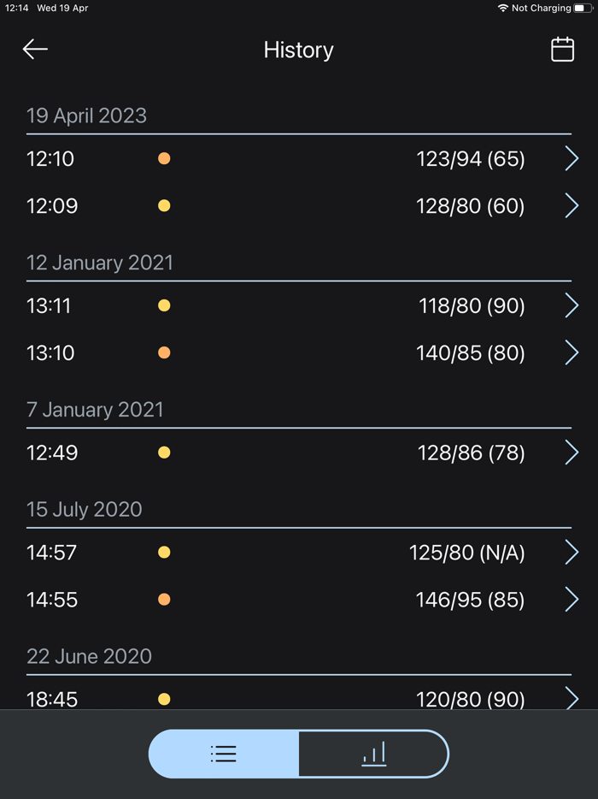Click the orange dot next to 12:10 reading

[x=164, y=158]
